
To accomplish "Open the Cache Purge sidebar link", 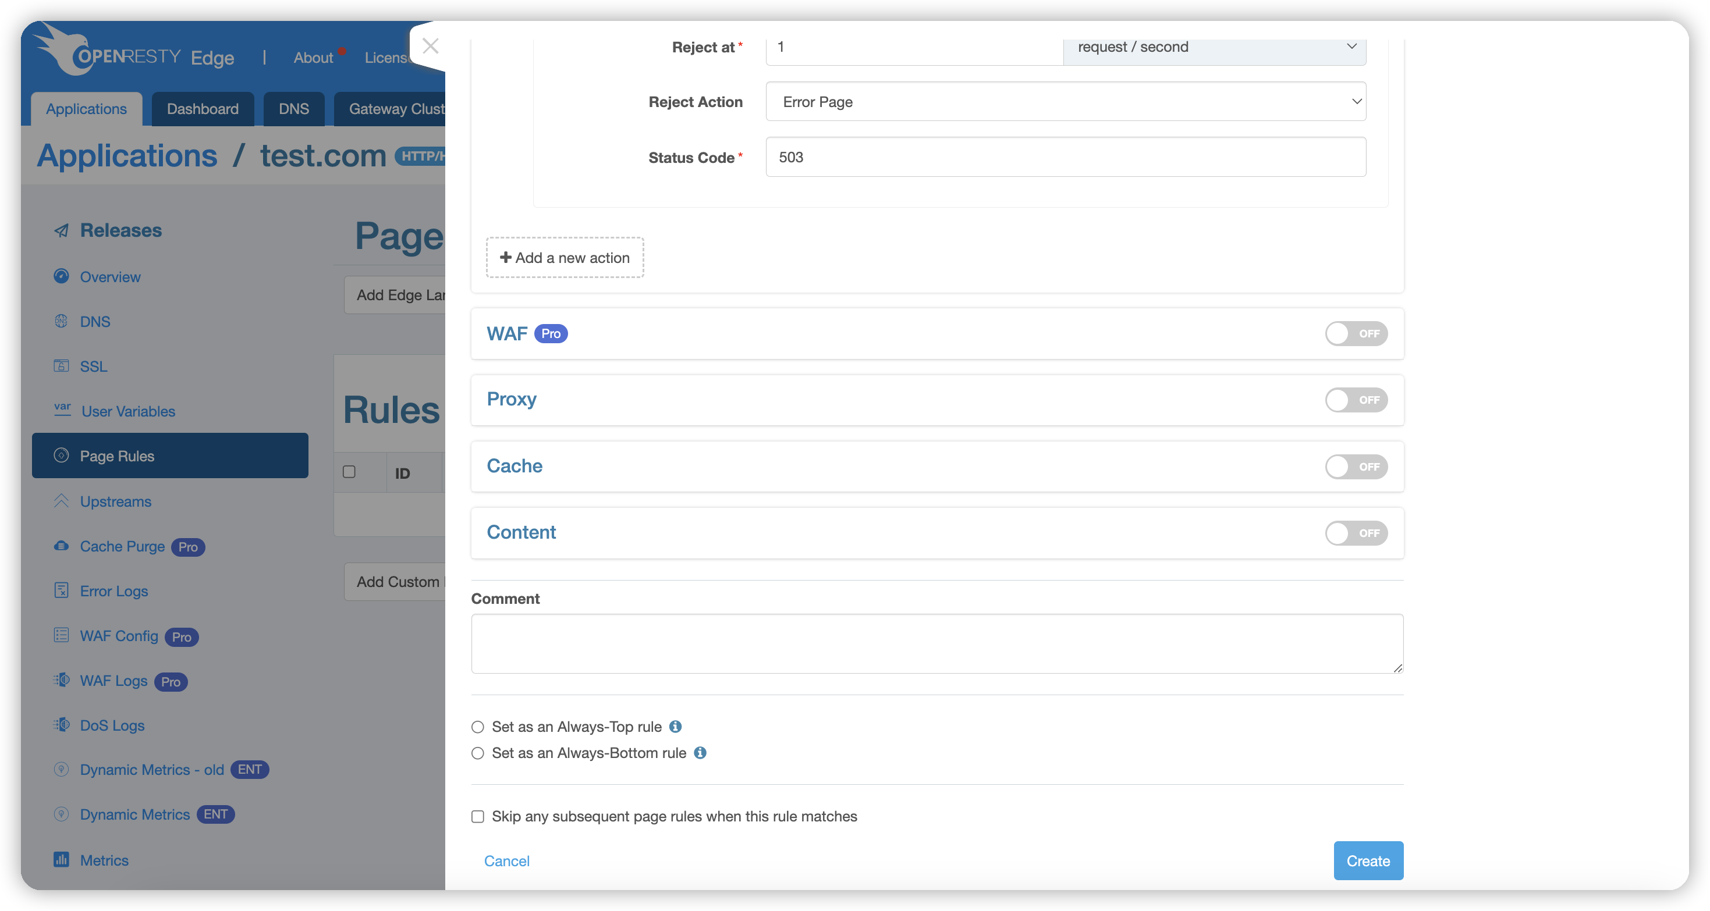I will coord(122,546).
